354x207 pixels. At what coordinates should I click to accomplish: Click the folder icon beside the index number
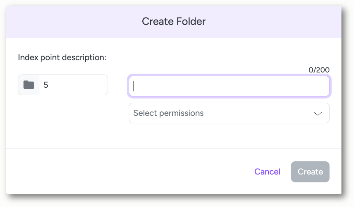pos(29,85)
